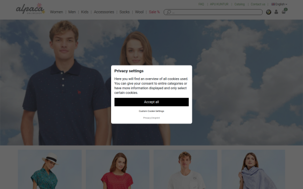Open the APU KUNTUR link
Viewport: 303px width, 189px height.
tap(219, 4)
